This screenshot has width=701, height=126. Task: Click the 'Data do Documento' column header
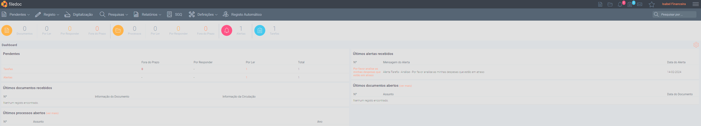click(x=680, y=94)
